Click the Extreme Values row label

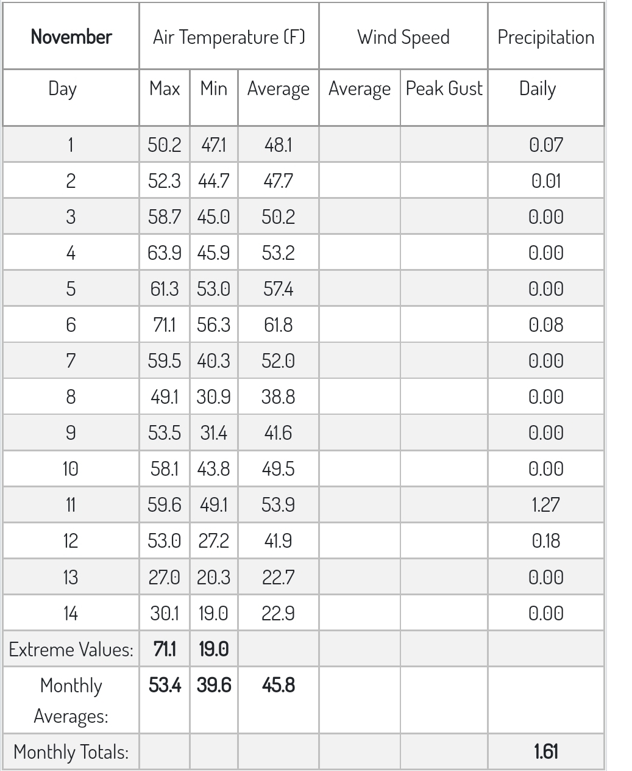pyautogui.click(x=71, y=649)
